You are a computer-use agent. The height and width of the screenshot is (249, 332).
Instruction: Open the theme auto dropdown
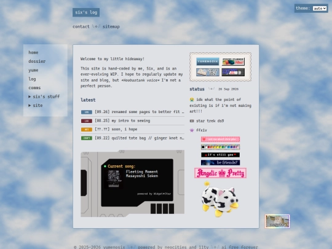[x=320, y=9]
